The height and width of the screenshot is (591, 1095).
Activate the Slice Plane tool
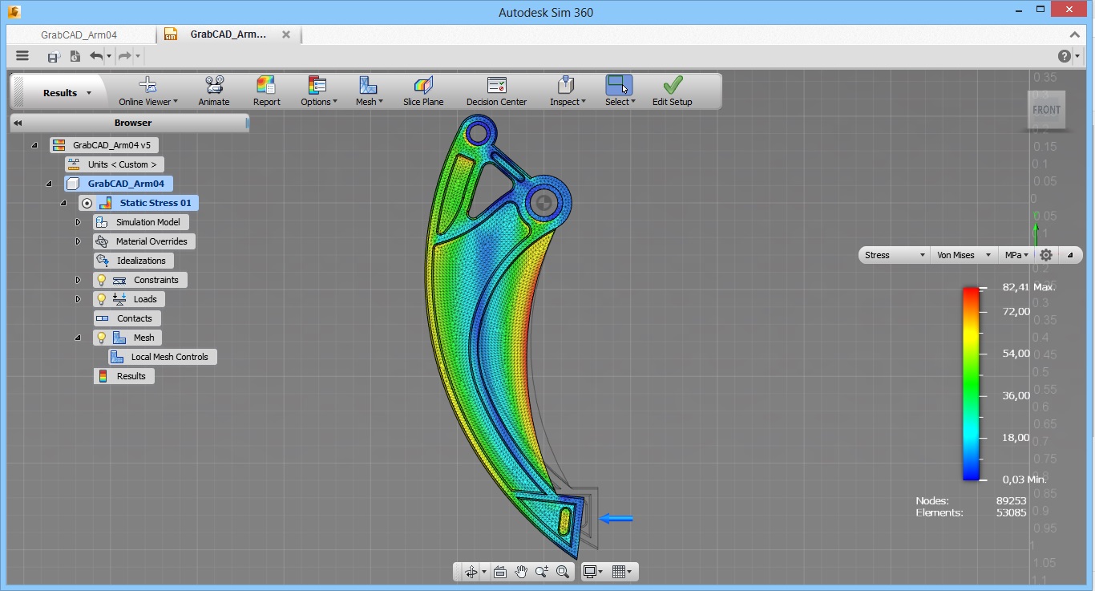[x=423, y=91]
